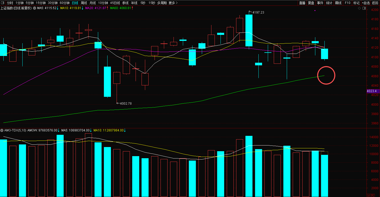Open the 多周期 multi-period view
Image resolution: width=380 pixels, height=197 pixels.
point(162,3)
